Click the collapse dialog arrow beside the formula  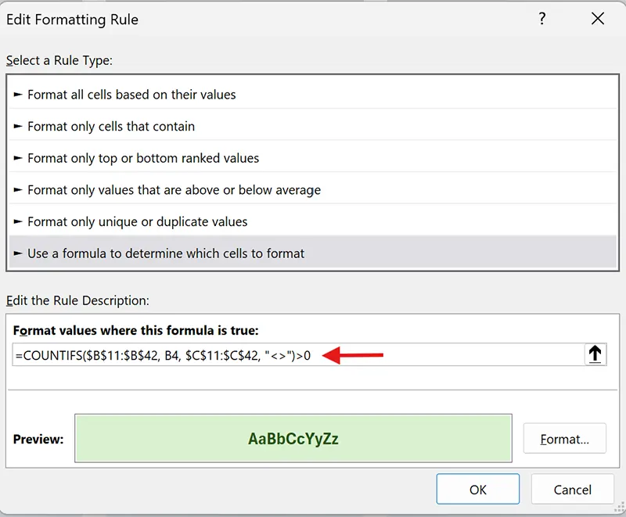coord(595,355)
